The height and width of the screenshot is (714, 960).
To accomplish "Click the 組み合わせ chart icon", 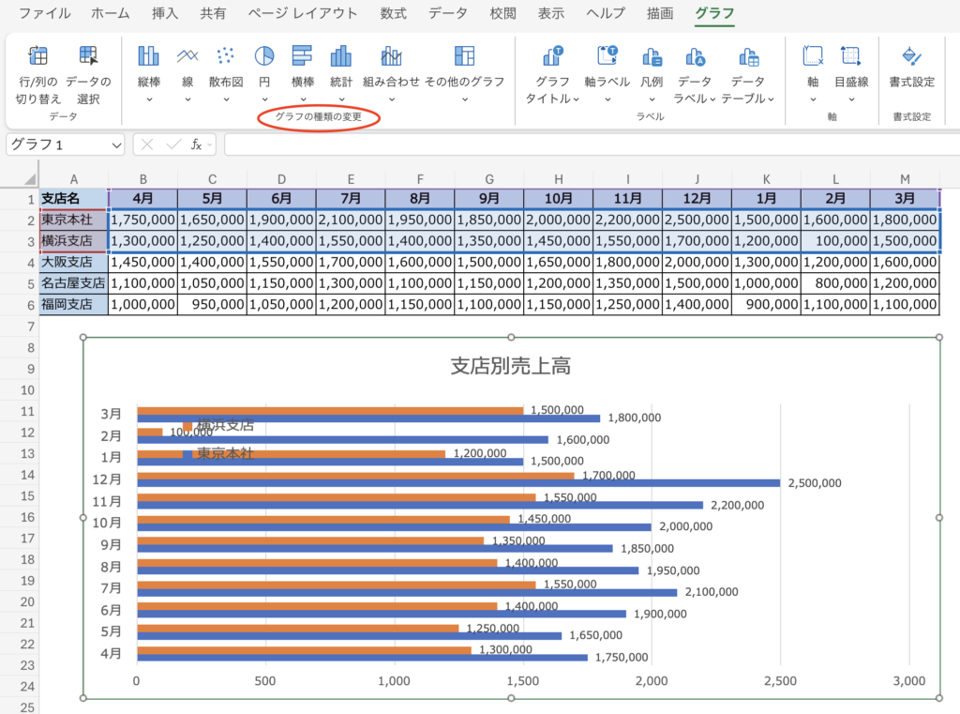I will pyautogui.click(x=391, y=56).
